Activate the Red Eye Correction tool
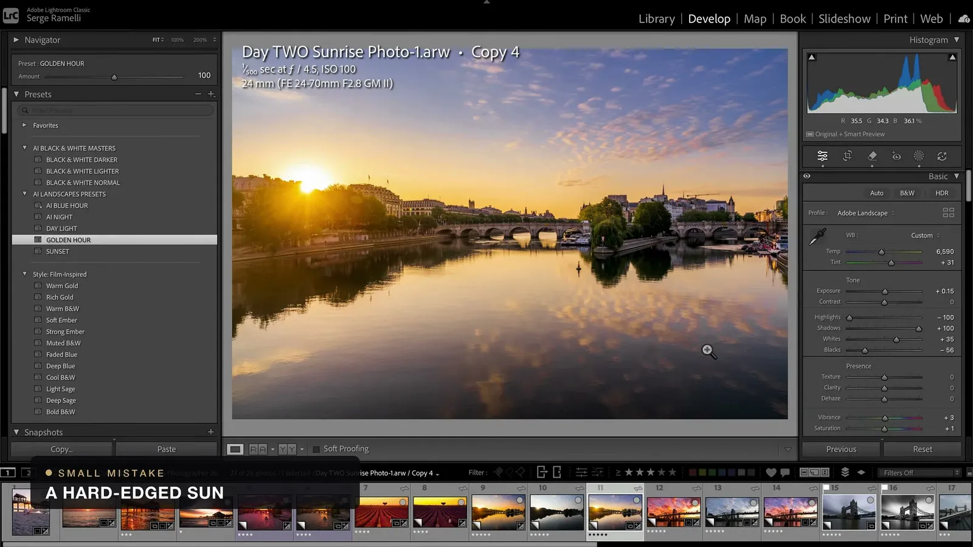The width and height of the screenshot is (973, 547). 896,156
